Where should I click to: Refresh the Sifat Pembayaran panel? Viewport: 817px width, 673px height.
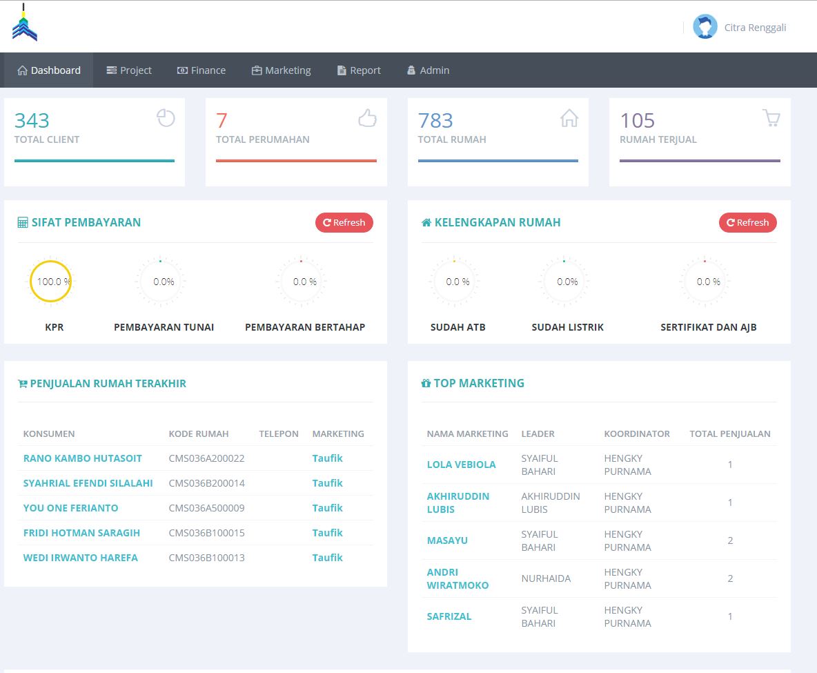[x=344, y=222]
